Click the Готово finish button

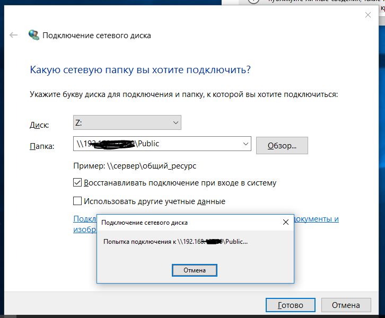coord(291,305)
